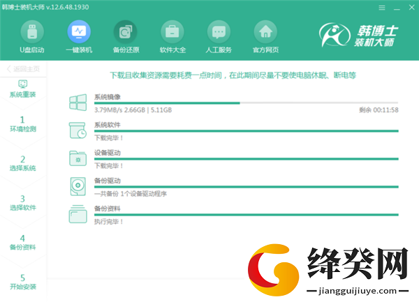The image size is (419, 302).
Task: Select 系统重装 in the sidebar
Action: pos(23,89)
